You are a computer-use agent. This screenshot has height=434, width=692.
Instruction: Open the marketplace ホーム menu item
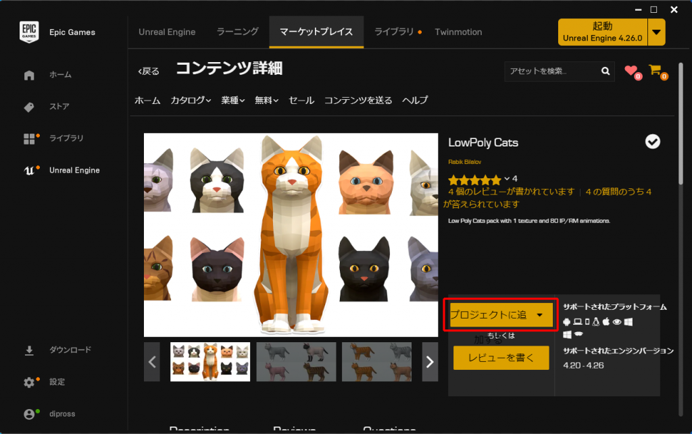tap(147, 101)
